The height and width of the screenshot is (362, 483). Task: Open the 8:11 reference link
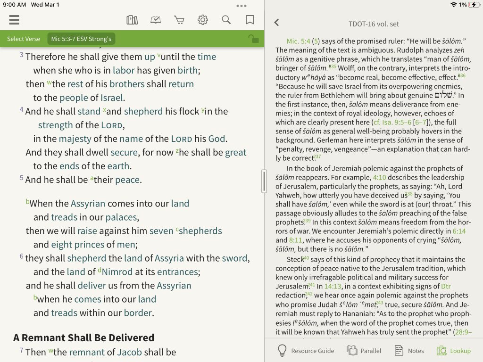(x=295, y=240)
